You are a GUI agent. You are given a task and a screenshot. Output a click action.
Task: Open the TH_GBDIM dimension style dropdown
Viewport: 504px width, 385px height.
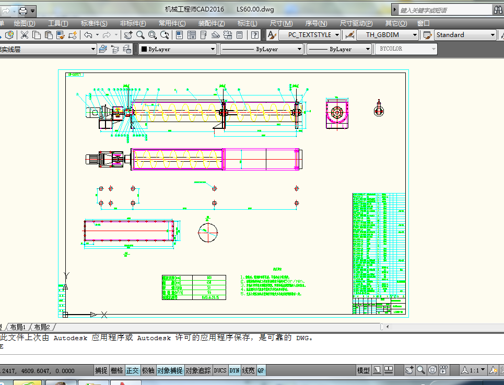(x=415, y=35)
